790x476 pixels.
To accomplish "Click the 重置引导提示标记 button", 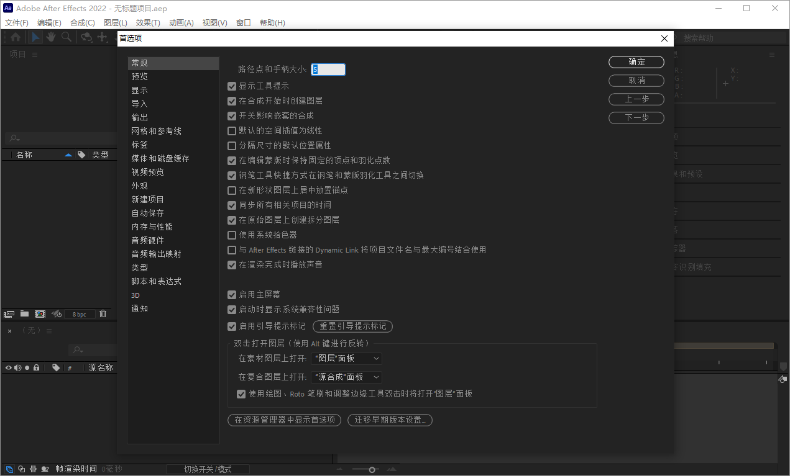I will pyautogui.click(x=352, y=326).
